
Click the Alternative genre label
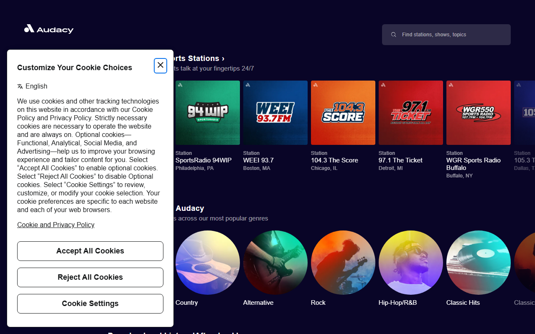[x=258, y=303]
